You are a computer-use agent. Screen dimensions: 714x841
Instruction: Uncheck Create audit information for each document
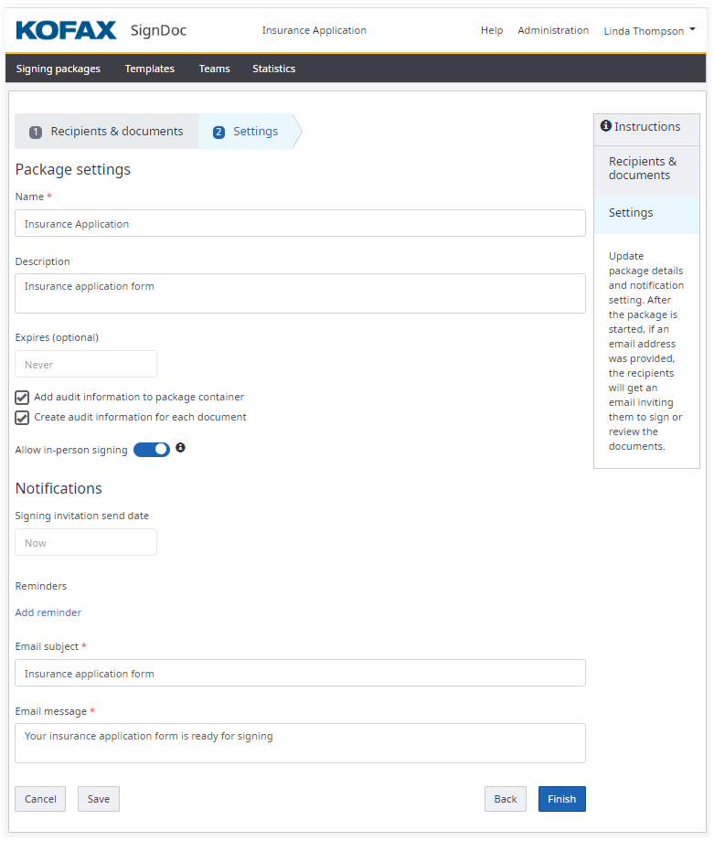pos(23,418)
